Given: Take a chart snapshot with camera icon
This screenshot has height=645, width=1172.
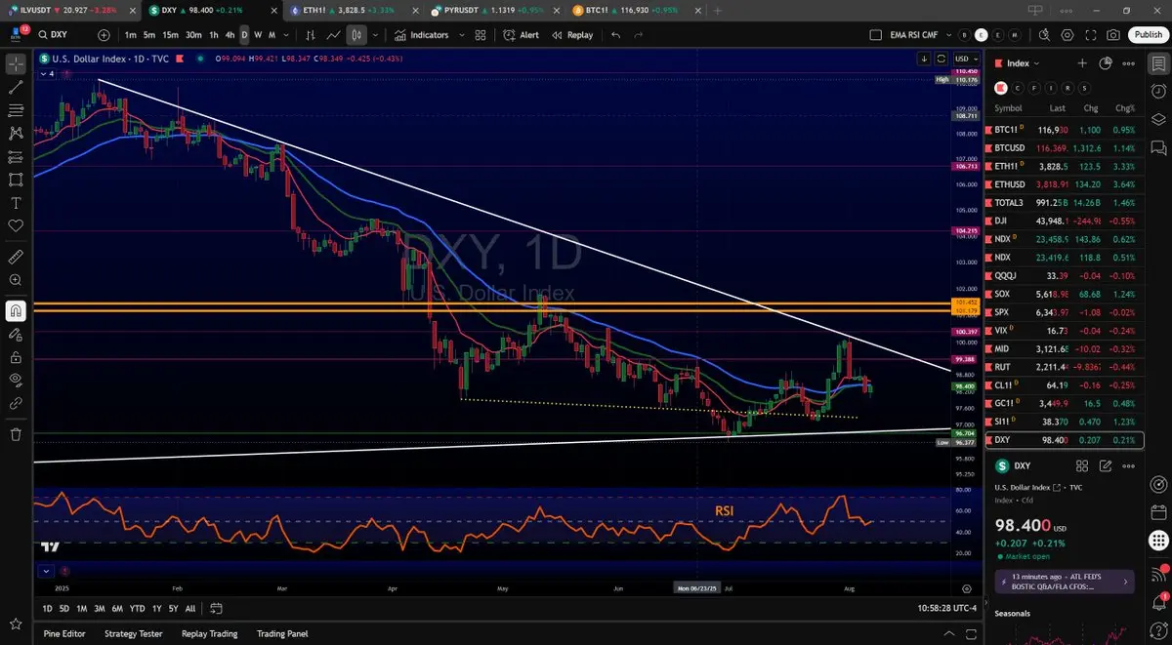Looking at the screenshot, I should [1114, 34].
